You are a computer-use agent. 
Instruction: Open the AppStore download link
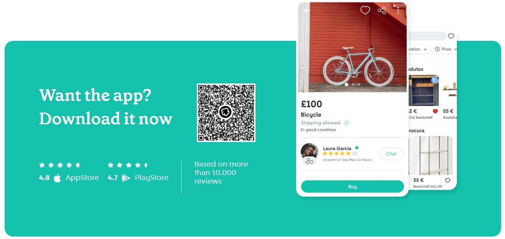point(69,178)
